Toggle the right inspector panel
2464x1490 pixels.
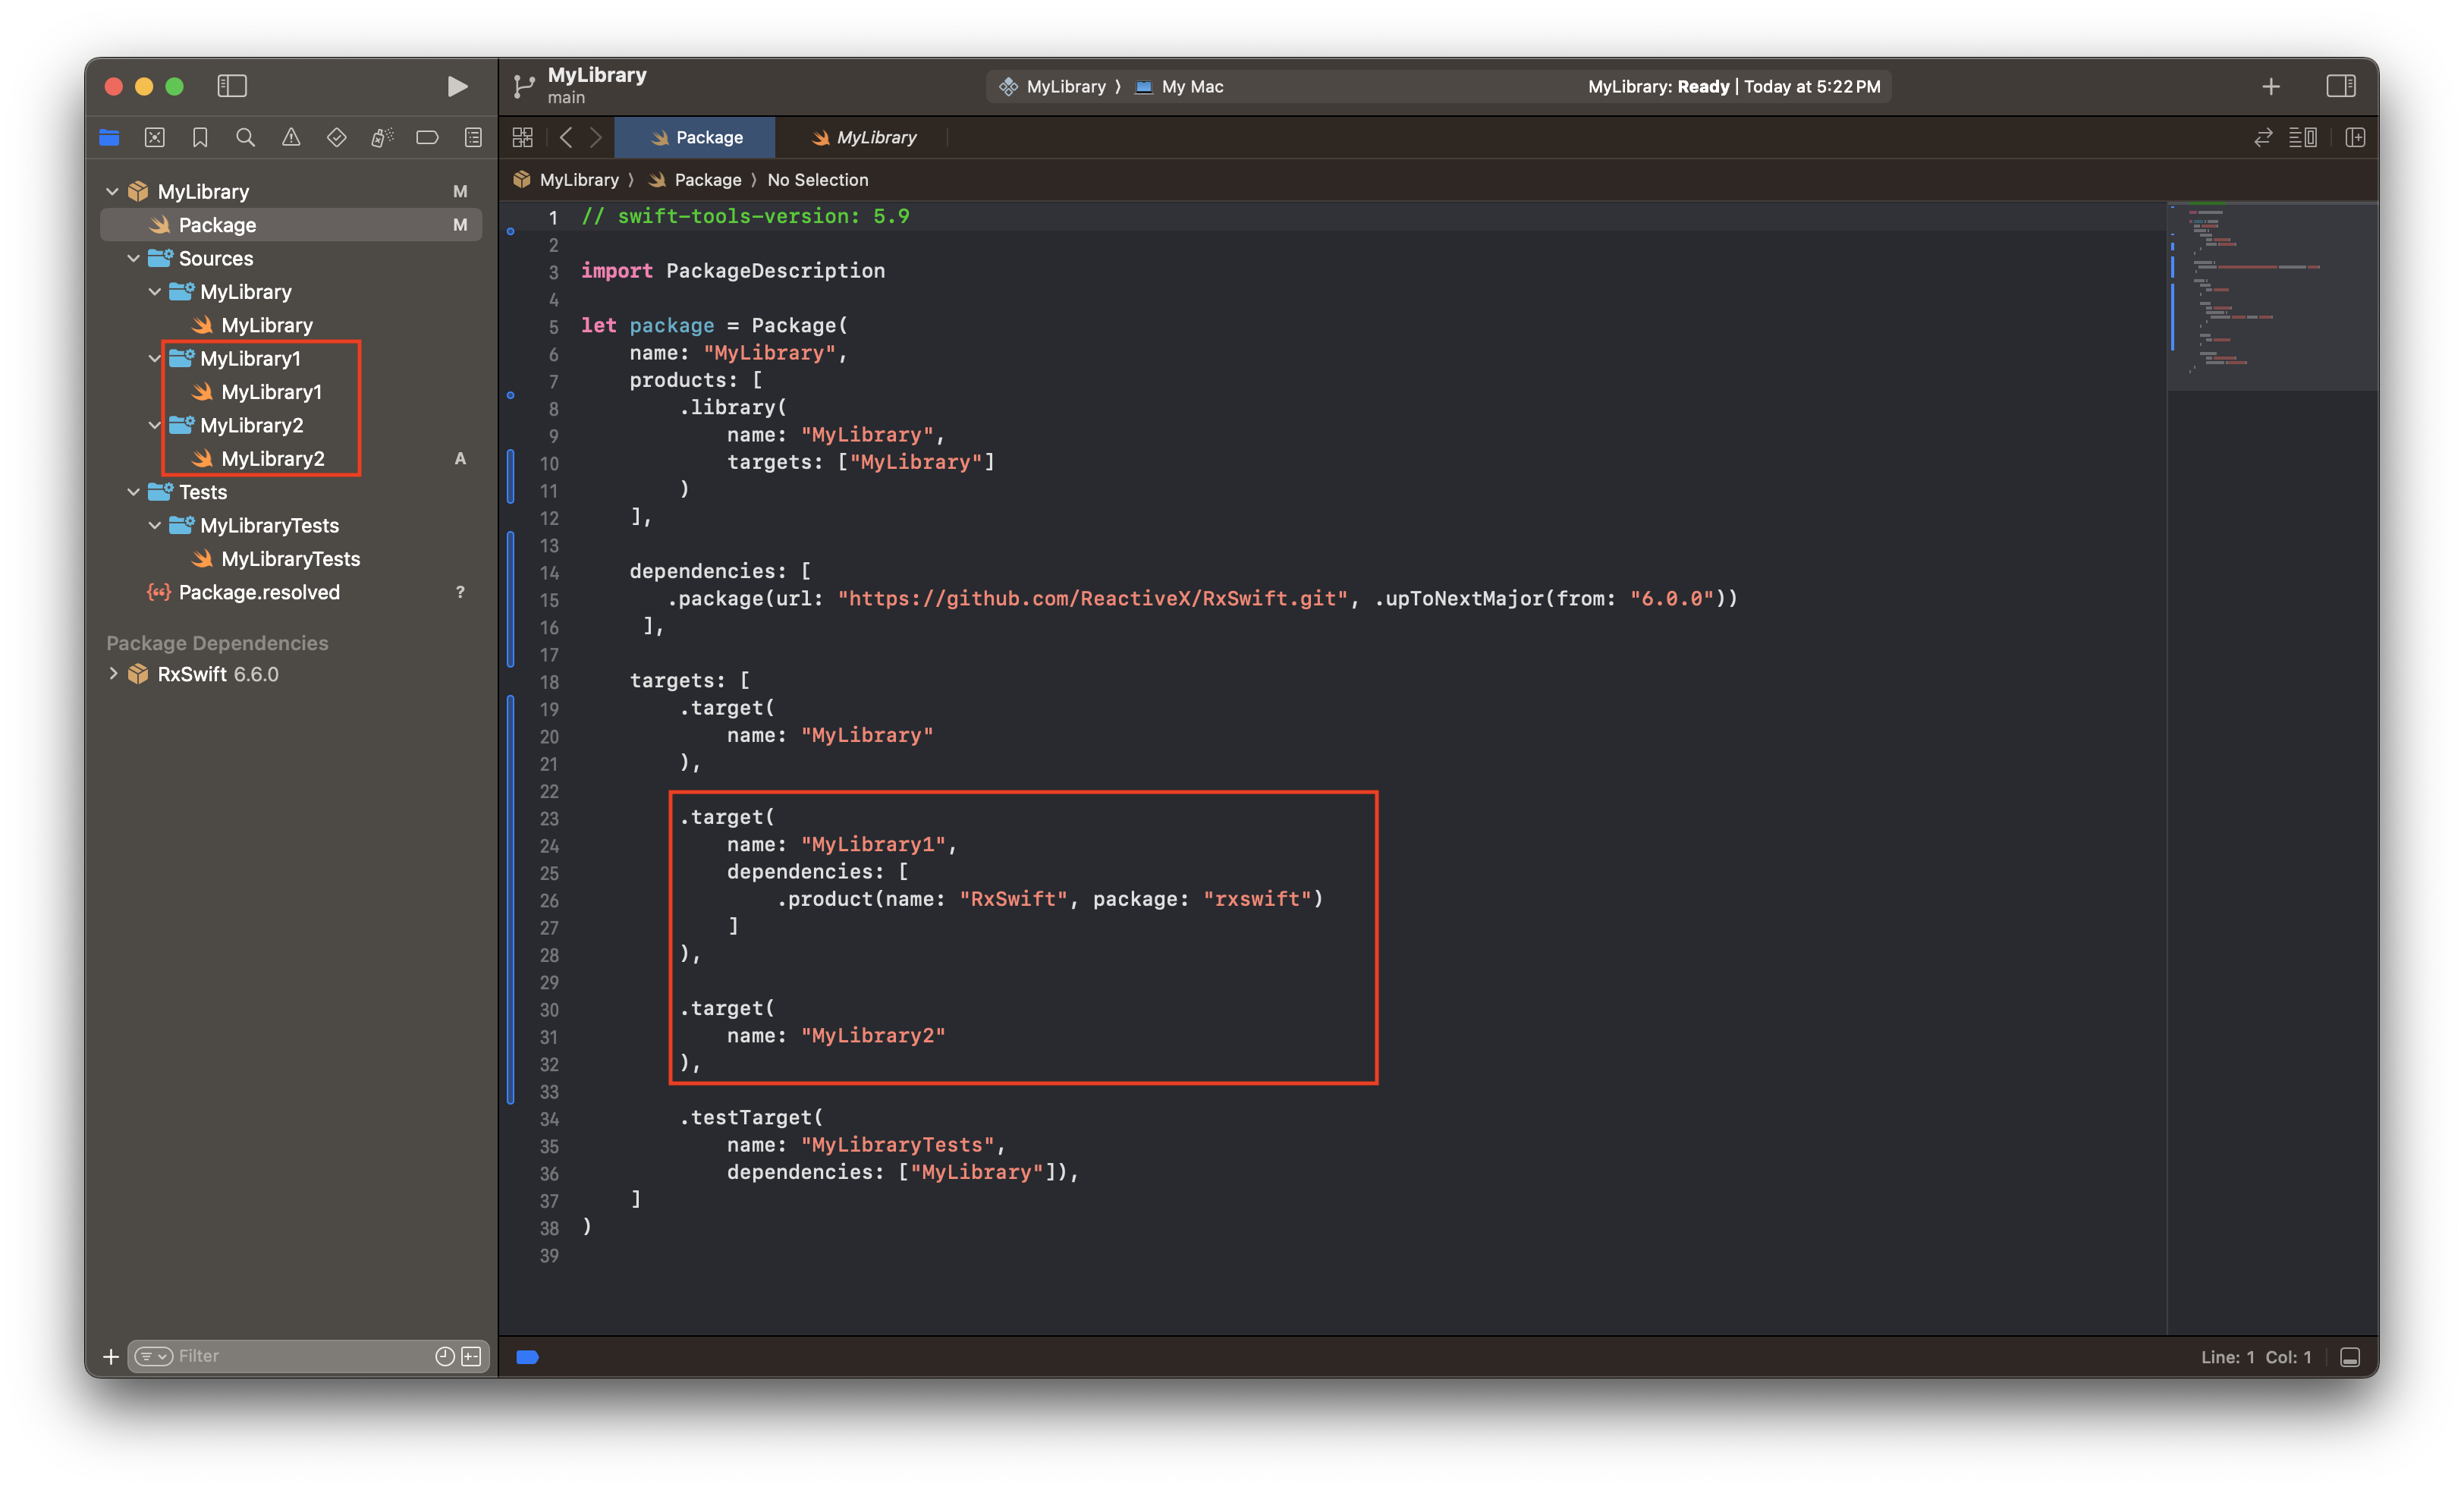[2340, 86]
